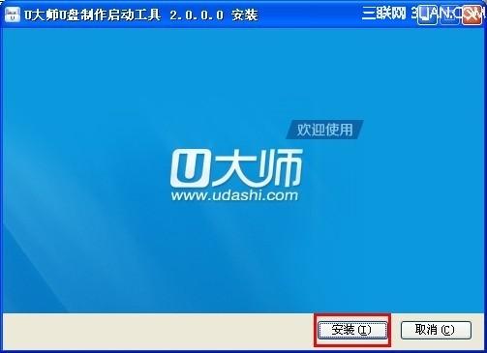Viewport: 487px width, 353px height.
Task: Click the empty beige bar left of 安装(I)
Action: [x=158, y=331]
